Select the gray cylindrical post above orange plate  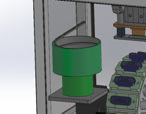click(x=120, y=19)
